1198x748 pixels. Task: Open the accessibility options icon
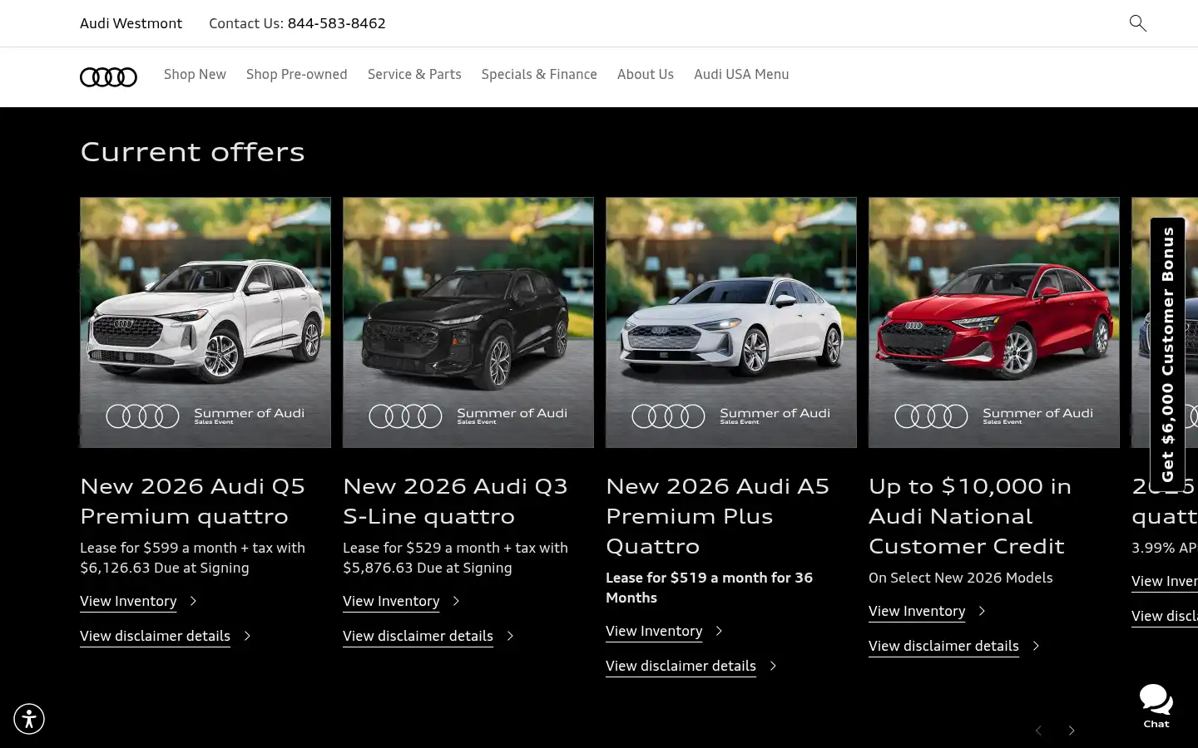(29, 719)
